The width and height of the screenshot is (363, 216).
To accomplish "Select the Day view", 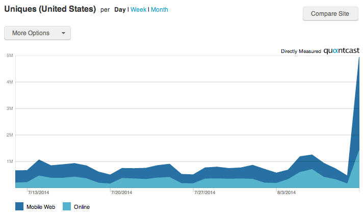I will coord(120,10).
